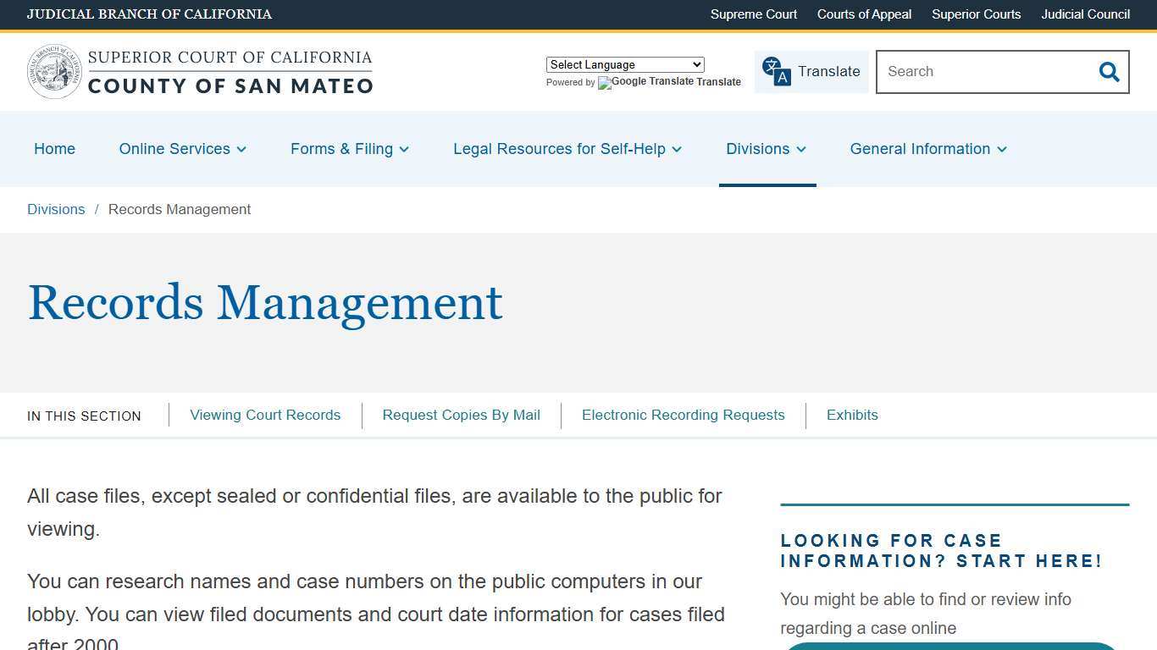The image size is (1157, 650).
Task: Click the San Mateo court seal logo
Action: pyautogui.click(x=54, y=71)
